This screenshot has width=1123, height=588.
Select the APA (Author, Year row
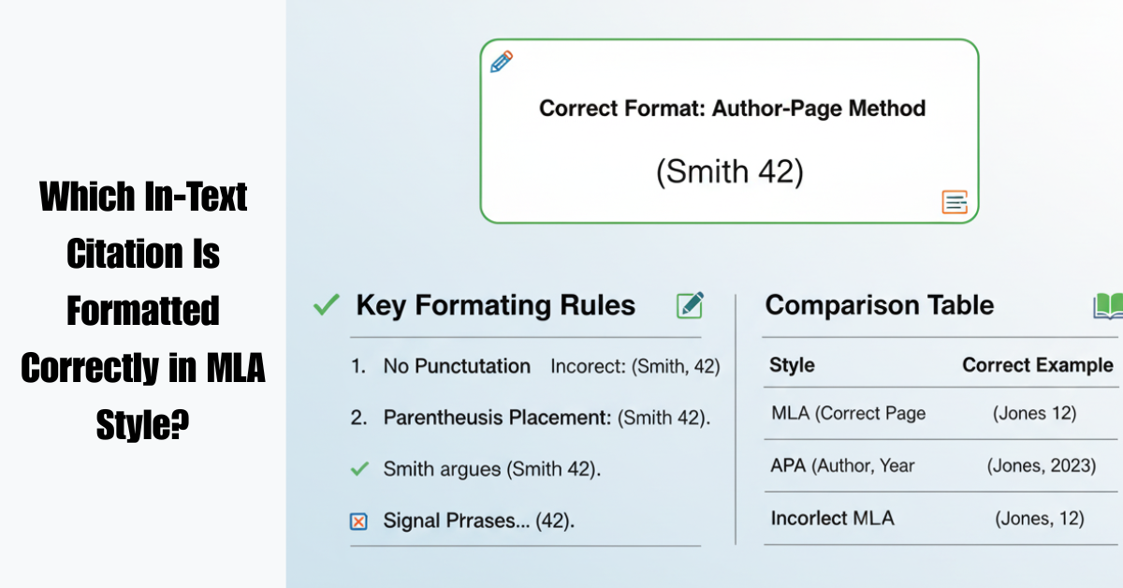(x=842, y=465)
